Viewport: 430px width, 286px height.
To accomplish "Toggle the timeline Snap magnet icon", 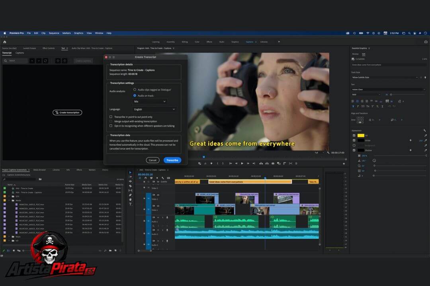I will pyautogui.click(x=146, y=178).
